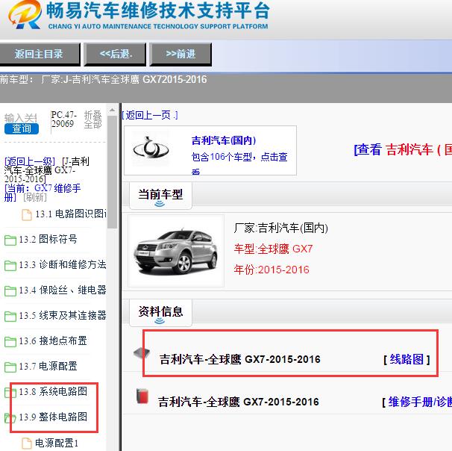This screenshot has height=451, width=452.
Task: Open 13.5 线束及其连接器 tree item
Action: pyautogui.click(x=63, y=315)
